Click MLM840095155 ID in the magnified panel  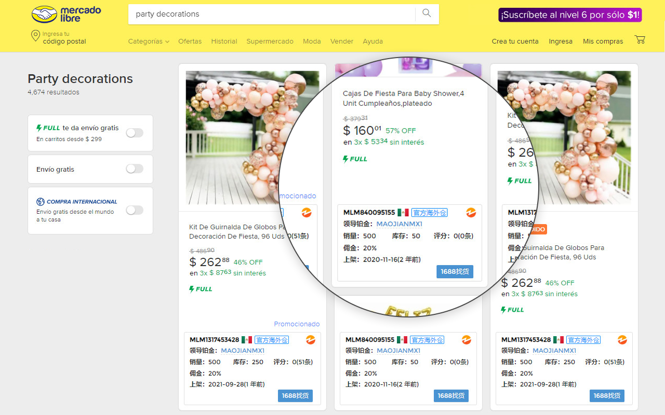369,213
